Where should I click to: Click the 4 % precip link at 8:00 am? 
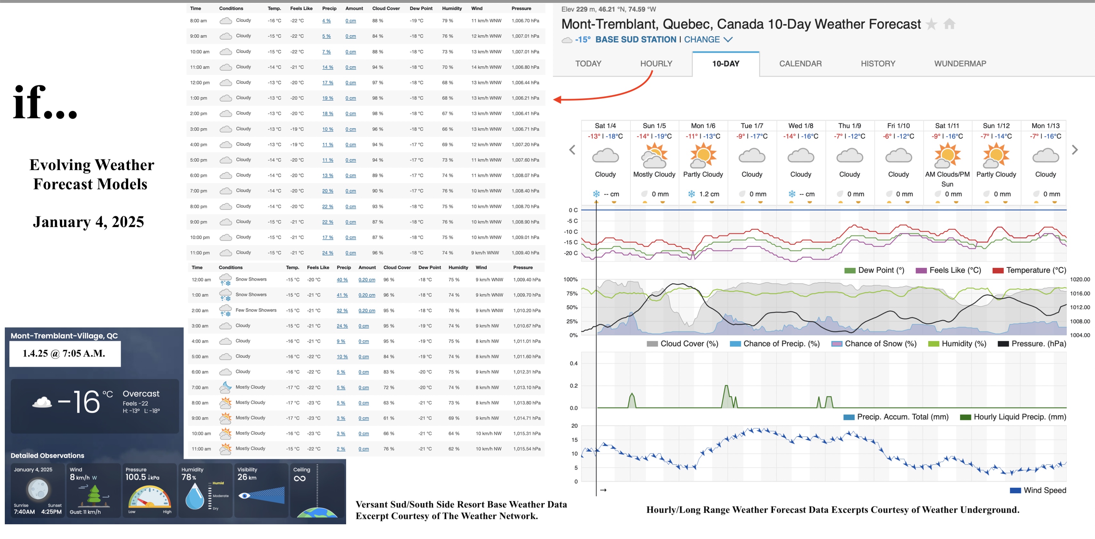(x=326, y=20)
